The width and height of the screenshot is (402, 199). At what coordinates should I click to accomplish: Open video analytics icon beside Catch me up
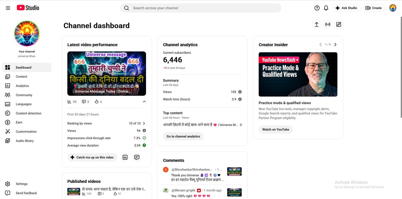point(125,157)
